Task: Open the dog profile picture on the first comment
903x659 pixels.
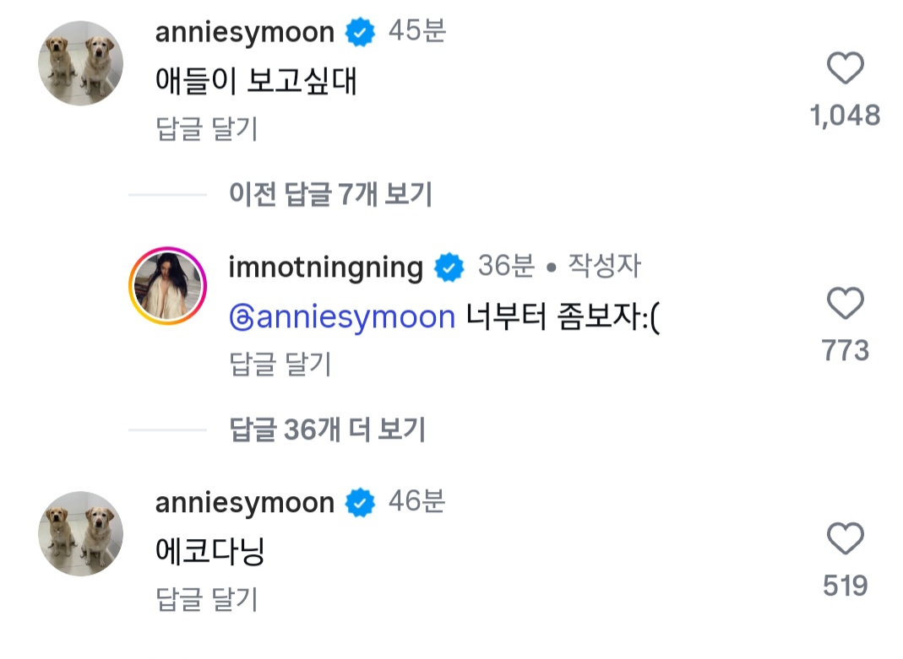Action: point(80,63)
